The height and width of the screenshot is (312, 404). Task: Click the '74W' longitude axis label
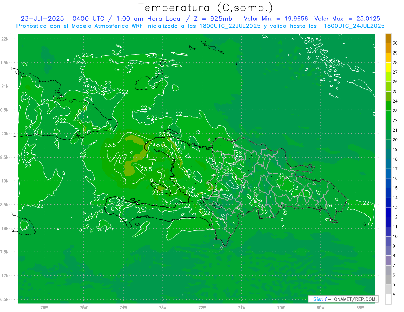(x=123, y=308)
